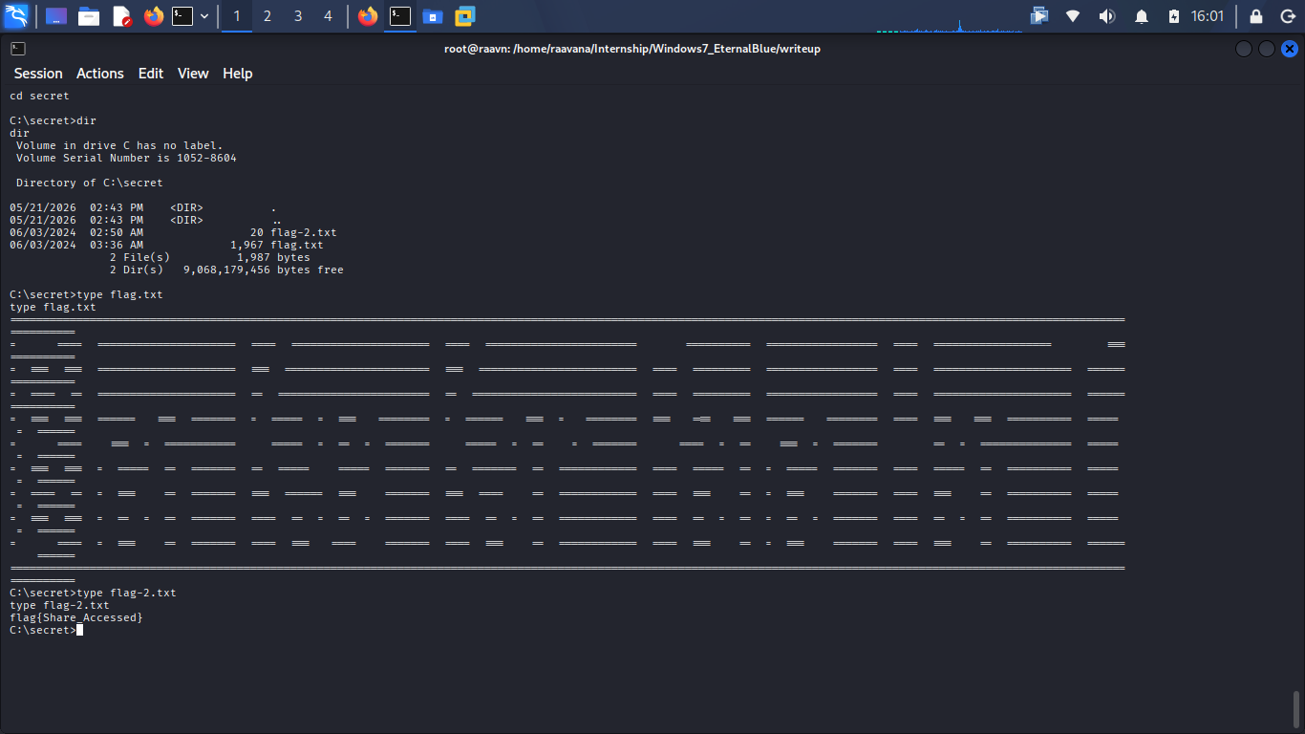Lock the screen with padlock icon
The height and width of the screenshot is (734, 1305).
coord(1256,16)
